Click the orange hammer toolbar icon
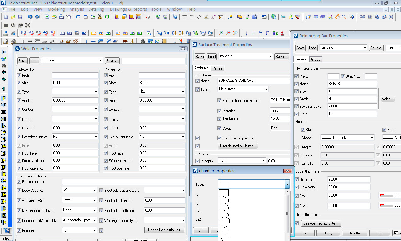Image resolution: width=401 pixels, height=241 pixels. point(337,17)
